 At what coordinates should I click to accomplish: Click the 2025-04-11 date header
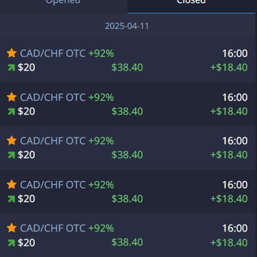click(127, 26)
